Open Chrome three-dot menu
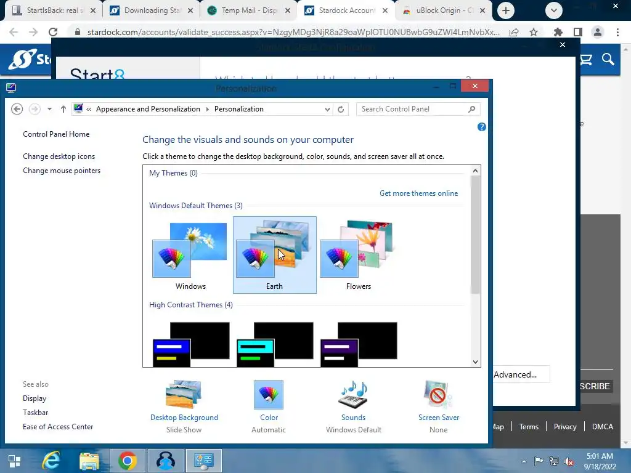This screenshot has width=631, height=473. 617,32
